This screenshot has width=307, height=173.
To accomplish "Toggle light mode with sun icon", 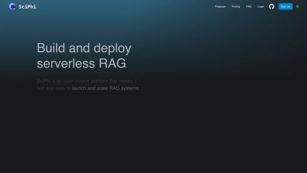I will (x=297, y=7).
